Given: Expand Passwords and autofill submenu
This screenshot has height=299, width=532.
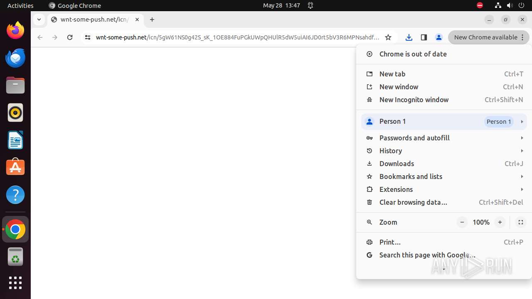Looking at the screenshot, I should 444,138.
